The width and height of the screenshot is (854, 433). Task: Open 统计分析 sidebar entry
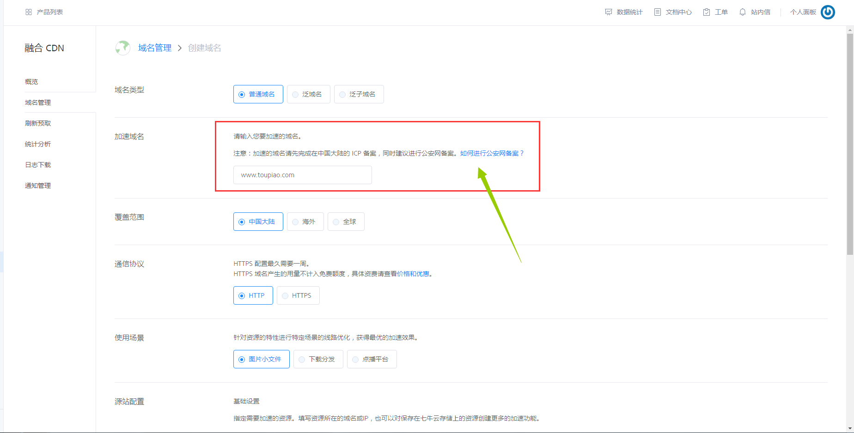tap(37, 144)
